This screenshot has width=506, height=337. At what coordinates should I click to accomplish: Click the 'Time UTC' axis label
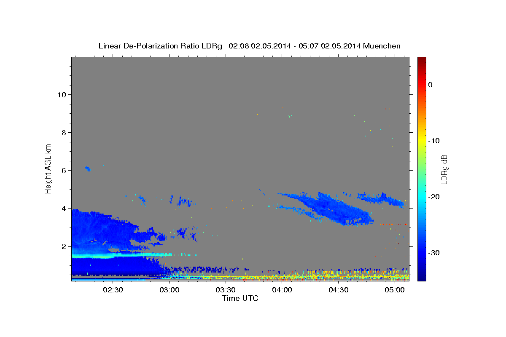coord(240,298)
